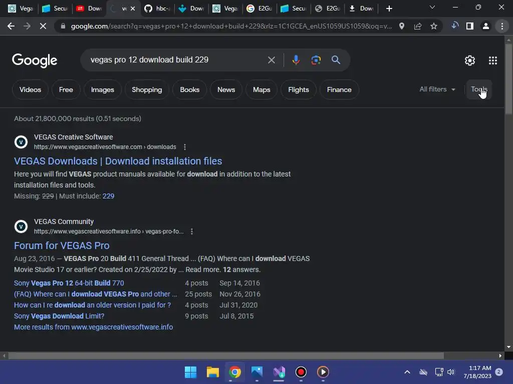This screenshot has height=384, width=513.
Task: Open FAQ Where can I download VEGAS Pro link
Action: [x=96, y=294]
